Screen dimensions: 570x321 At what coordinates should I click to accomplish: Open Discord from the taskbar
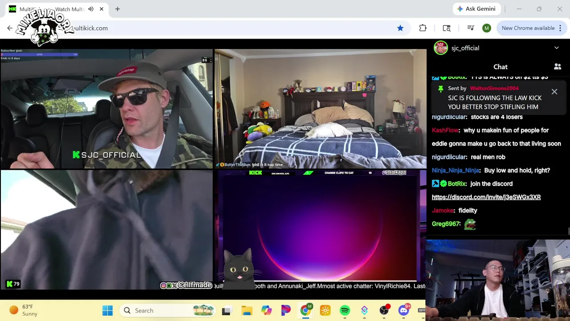[404, 310]
